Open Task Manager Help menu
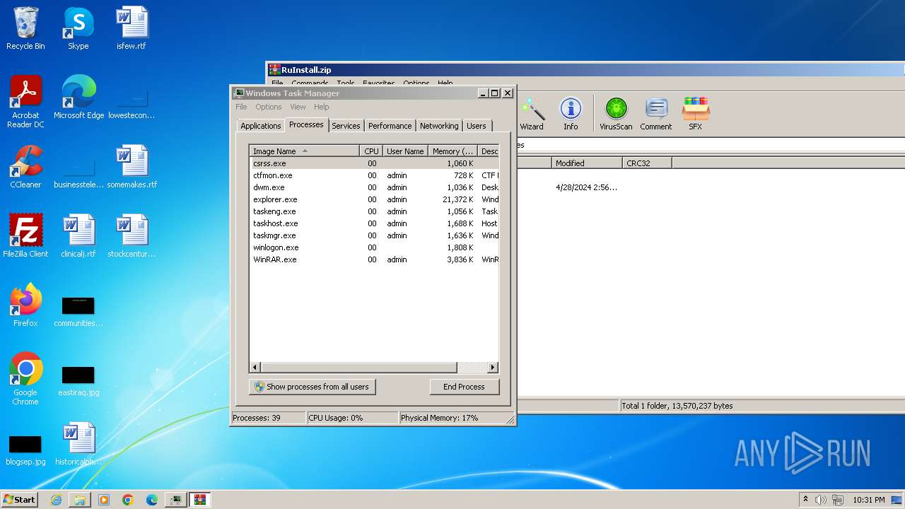 point(322,107)
